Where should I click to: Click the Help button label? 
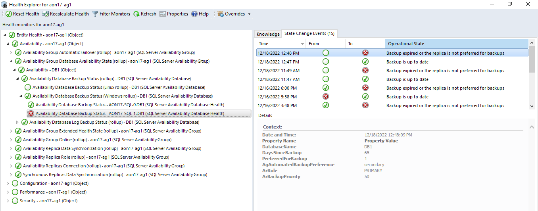[204, 14]
